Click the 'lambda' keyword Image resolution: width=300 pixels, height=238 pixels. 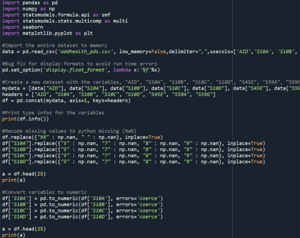(x=122, y=70)
